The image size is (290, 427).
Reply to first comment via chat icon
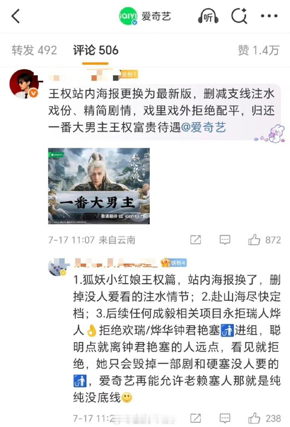pos(225,240)
